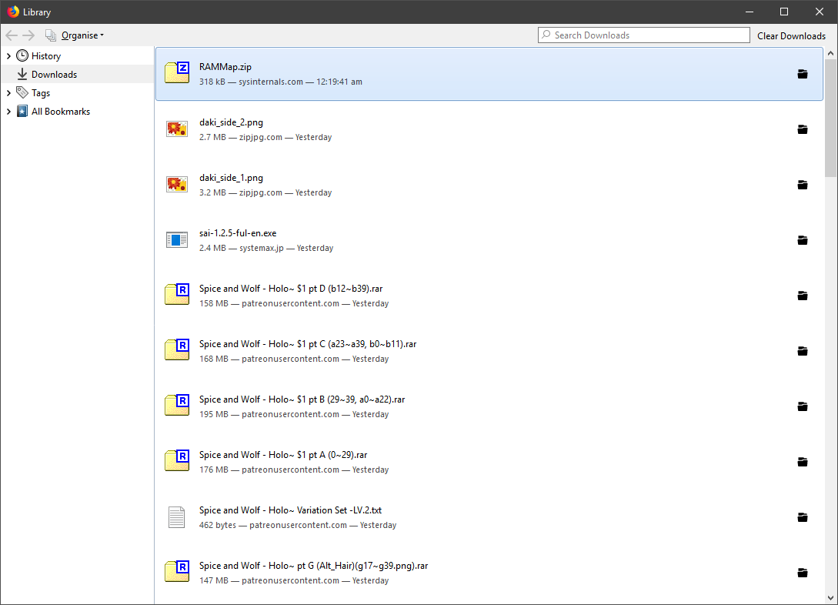
Task: Select the daki_side_2.png file name
Action: pyautogui.click(x=231, y=122)
